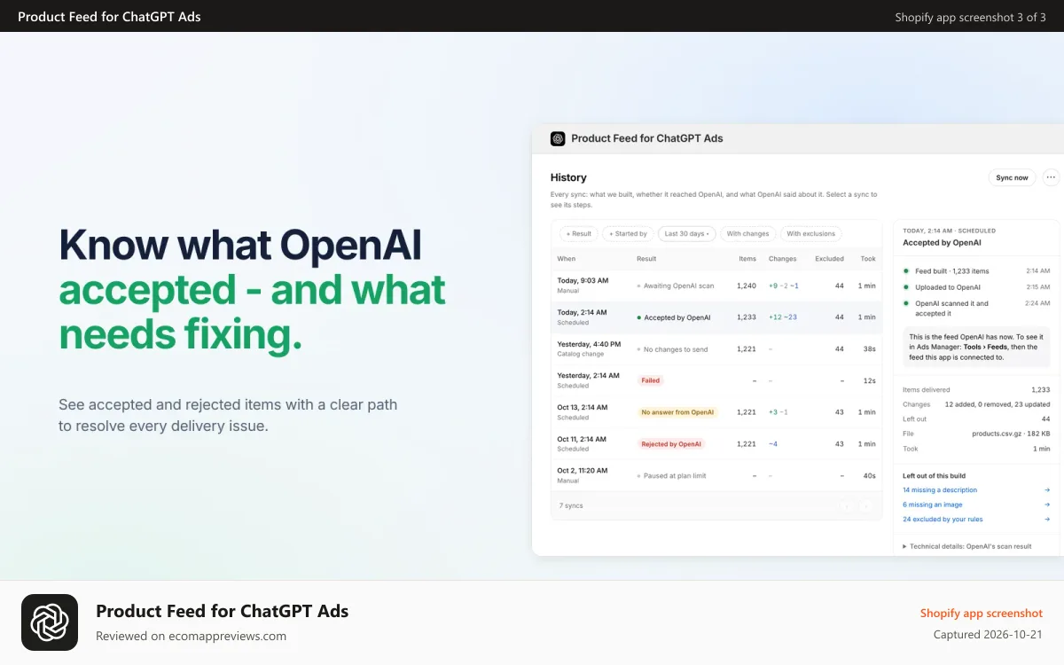
Task: Open 6 missing an image link
Action: pos(933,505)
